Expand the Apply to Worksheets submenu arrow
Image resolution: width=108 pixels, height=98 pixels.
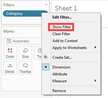pos(95,47)
